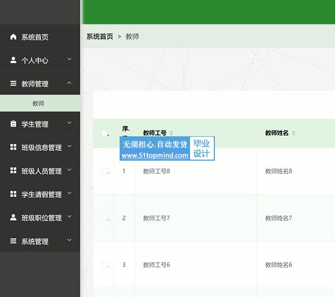The width and height of the screenshot is (335, 297).
Task: Open the 班级职位管理 sidebar menu label
Action: coord(41,218)
